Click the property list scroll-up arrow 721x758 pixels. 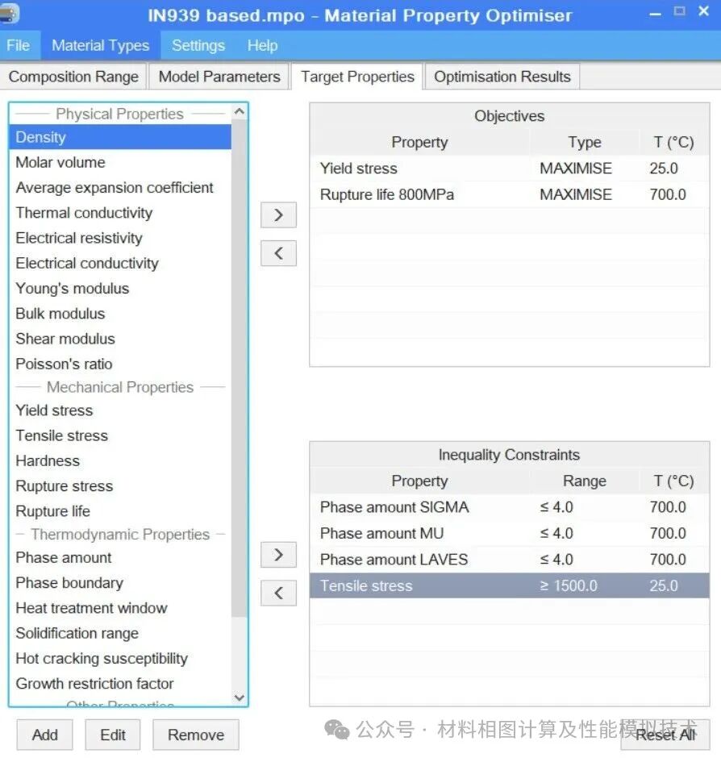click(x=239, y=111)
